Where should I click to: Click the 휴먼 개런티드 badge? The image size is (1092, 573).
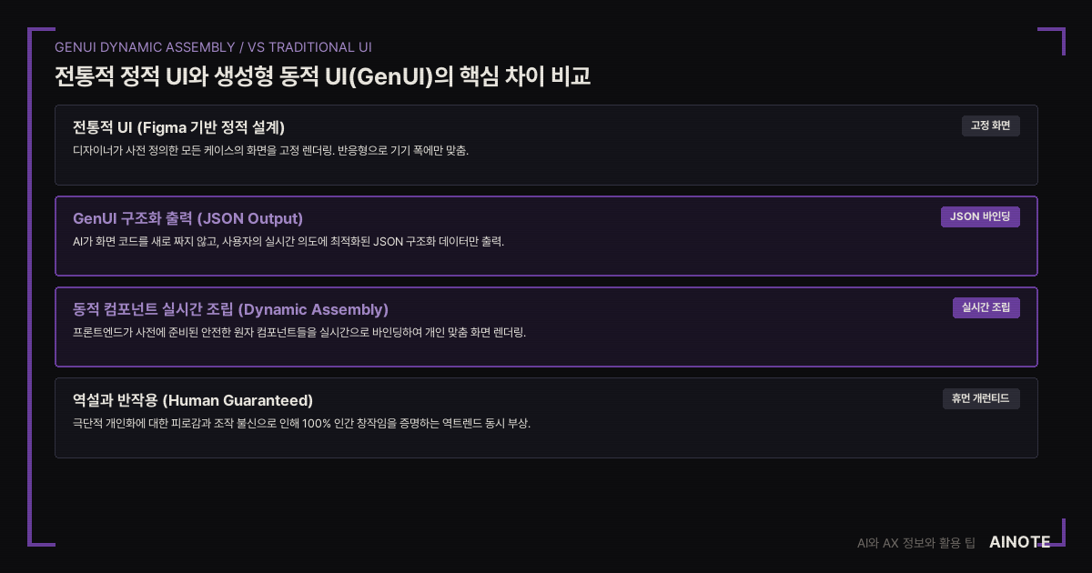pyautogui.click(x=981, y=398)
